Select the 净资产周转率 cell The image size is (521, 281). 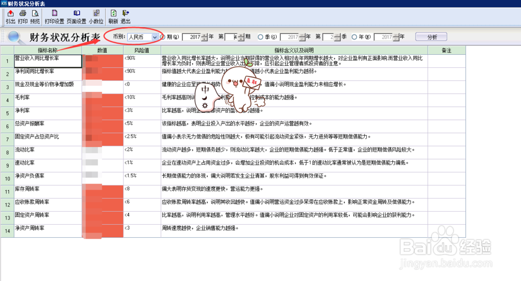tap(48, 231)
